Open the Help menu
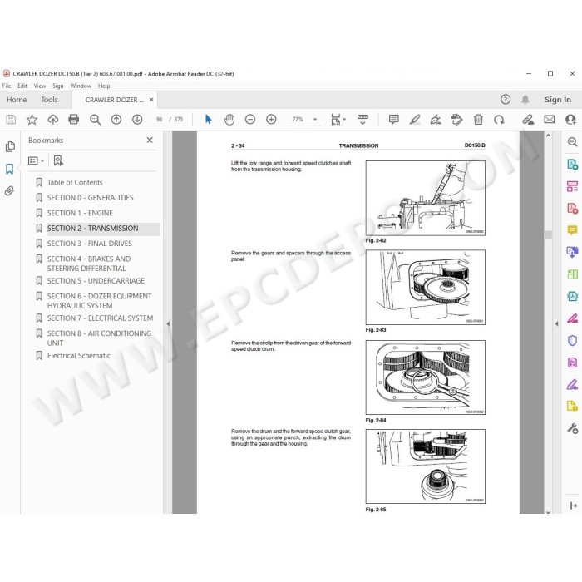Image resolution: width=582 pixels, height=582 pixels. pos(104,86)
